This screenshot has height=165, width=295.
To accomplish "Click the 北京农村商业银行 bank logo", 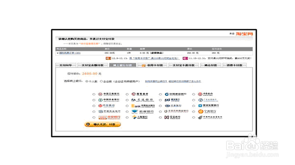I will pos(176,111).
